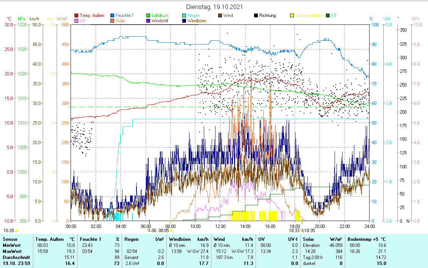The height and width of the screenshot is (268, 428).
Task: Click the navy Windböen legend swatch
Action: point(184,21)
